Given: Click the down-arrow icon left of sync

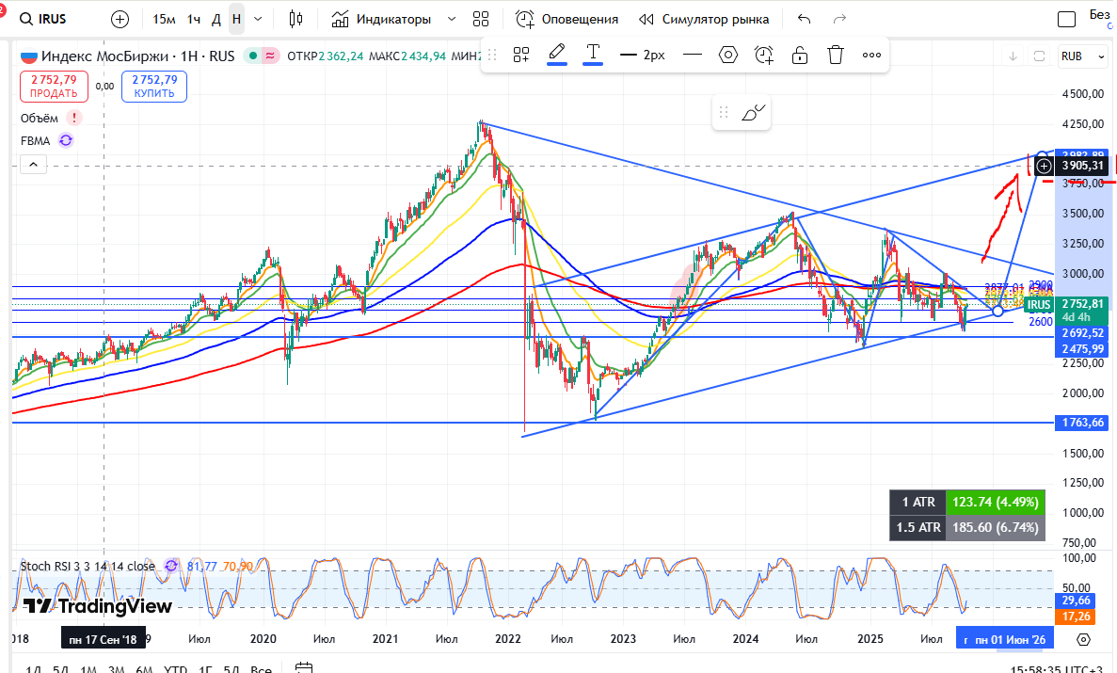Looking at the screenshot, I should pos(1013,56).
